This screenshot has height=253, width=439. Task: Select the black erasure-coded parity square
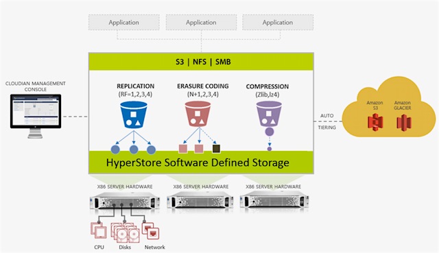(x=216, y=149)
